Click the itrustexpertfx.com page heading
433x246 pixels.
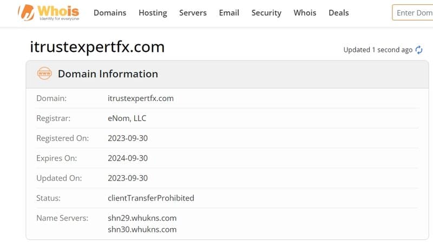97,47
